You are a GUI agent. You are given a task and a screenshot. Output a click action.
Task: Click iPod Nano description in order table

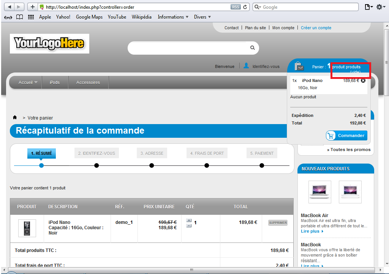76,227
